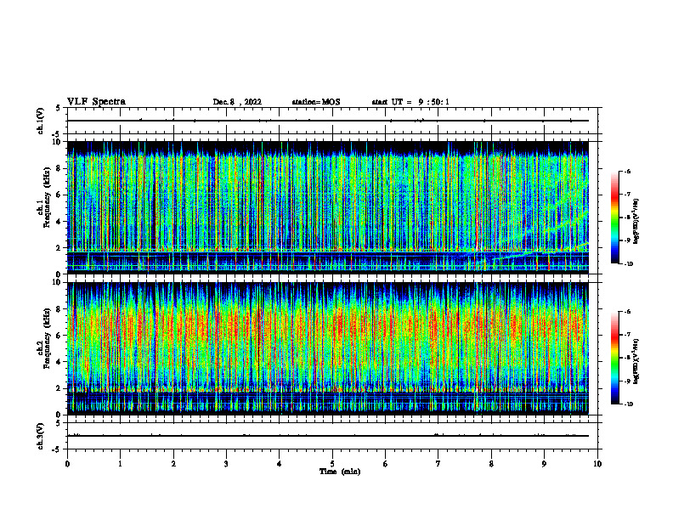Click the ch.2 color bar log(PSD) label
This screenshot has width=673, height=520.
(636, 361)
